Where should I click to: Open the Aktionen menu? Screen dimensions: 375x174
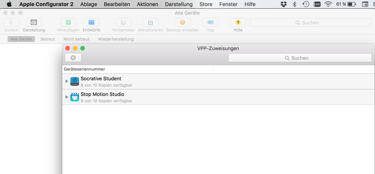(x=147, y=4)
